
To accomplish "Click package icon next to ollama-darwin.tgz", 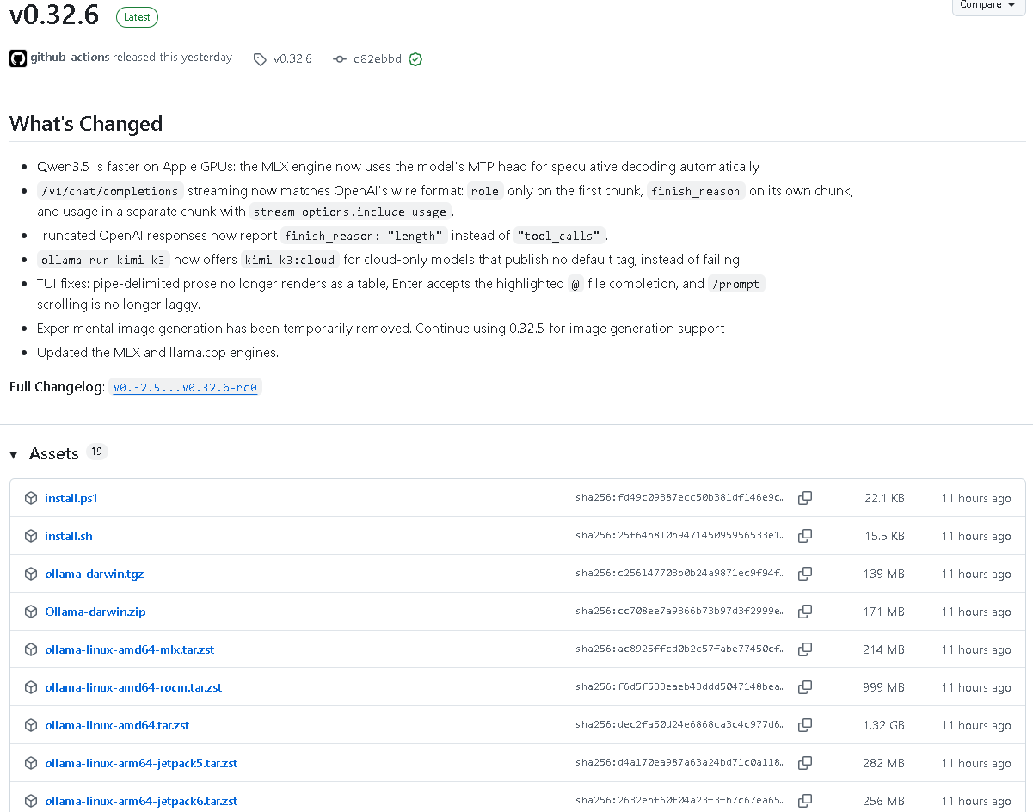I will (x=31, y=574).
